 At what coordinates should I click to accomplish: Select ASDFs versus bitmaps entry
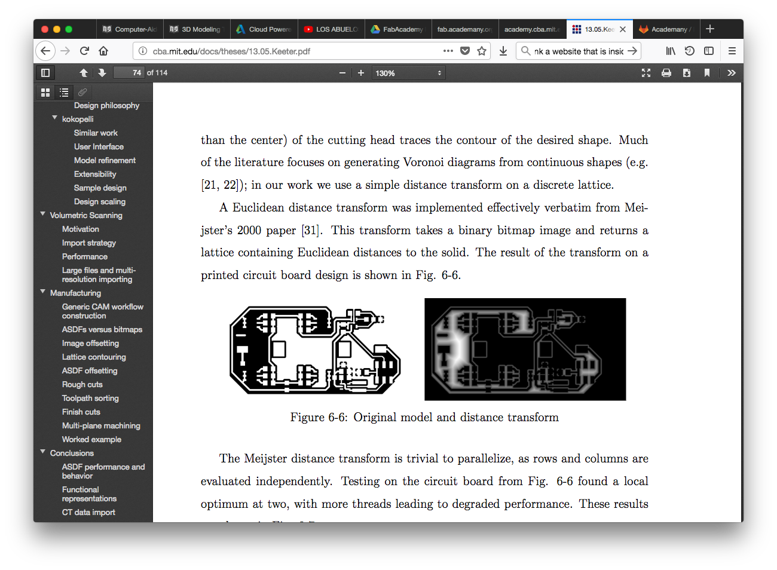[x=102, y=329]
